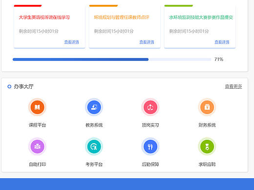Open the 后勤保障 fork and knife icon

(150, 147)
